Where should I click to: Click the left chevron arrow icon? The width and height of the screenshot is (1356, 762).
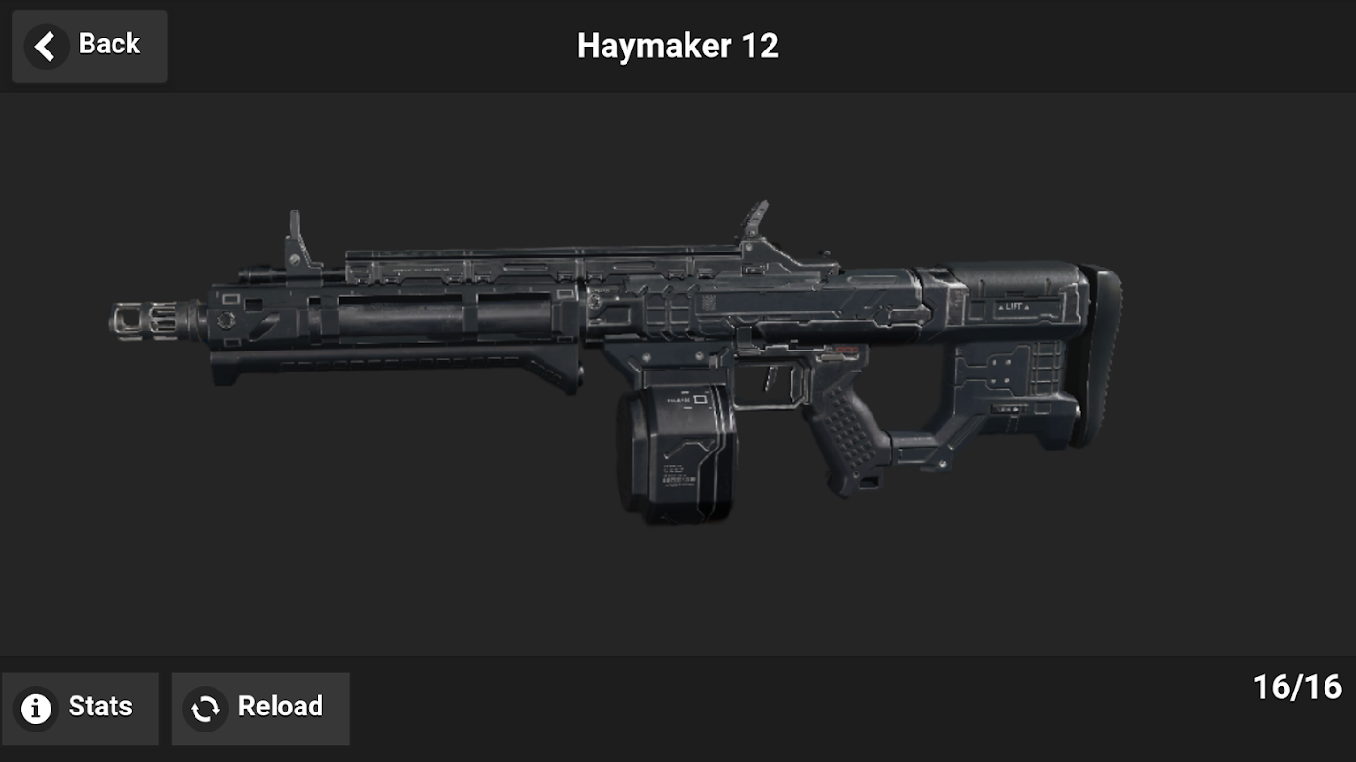pyautogui.click(x=45, y=46)
